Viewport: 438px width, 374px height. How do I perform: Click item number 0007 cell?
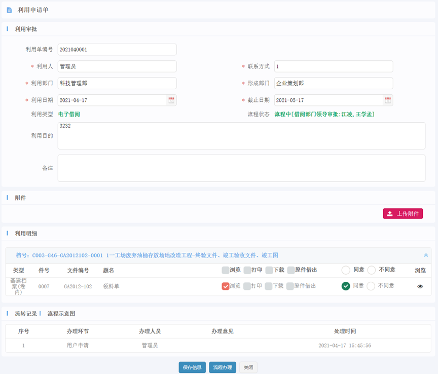click(44, 286)
